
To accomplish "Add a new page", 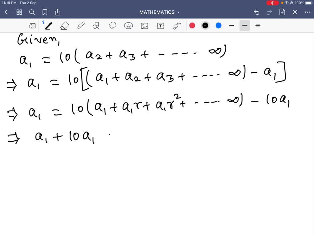I will (x=282, y=12).
